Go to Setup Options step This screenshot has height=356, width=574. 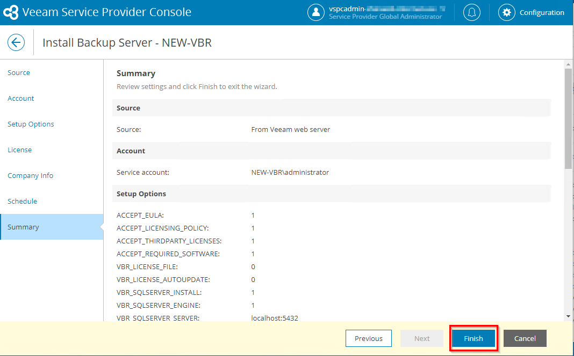click(x=31, y=124)
